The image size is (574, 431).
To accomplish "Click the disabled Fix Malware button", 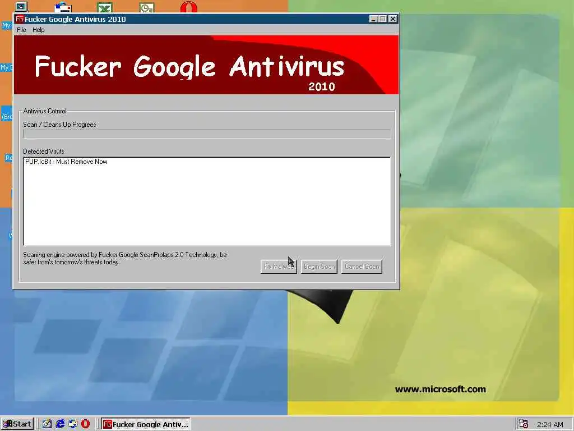I will click(279, 267).
